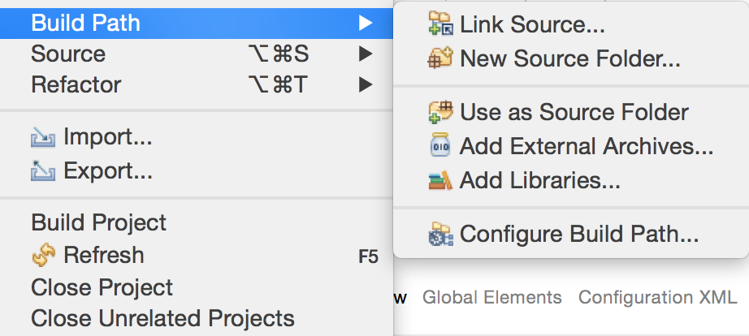Viewport: 749px width, 336px height.
Task: Click the Refresh arrows icon
Action: coord(42,255)
